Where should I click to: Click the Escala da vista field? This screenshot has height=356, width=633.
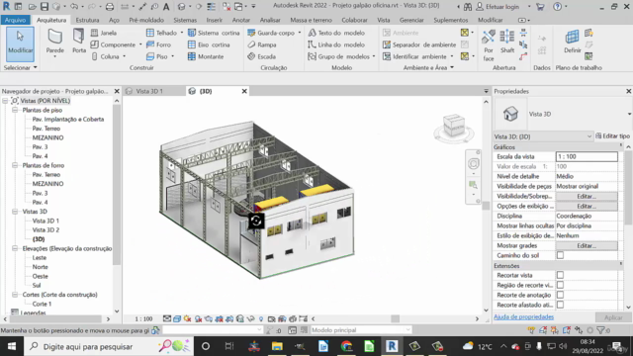click(x=587, y=156)
